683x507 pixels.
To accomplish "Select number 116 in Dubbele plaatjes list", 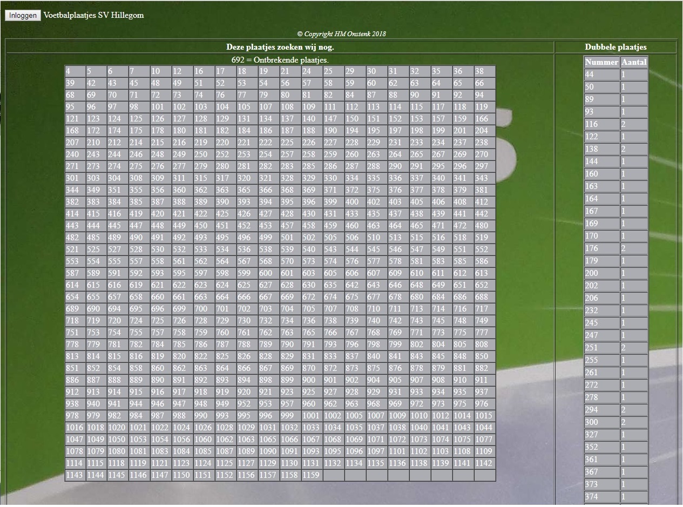I will 601,124.
